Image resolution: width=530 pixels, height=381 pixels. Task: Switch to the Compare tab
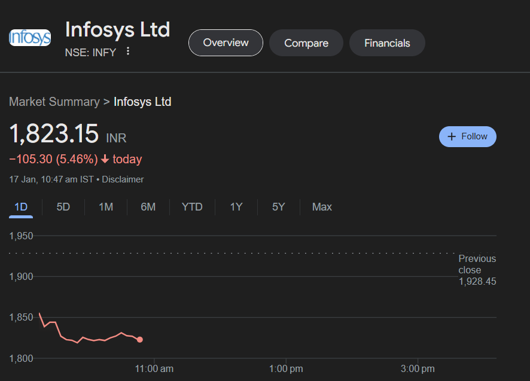pyautogui.click(x=306, y=42)
